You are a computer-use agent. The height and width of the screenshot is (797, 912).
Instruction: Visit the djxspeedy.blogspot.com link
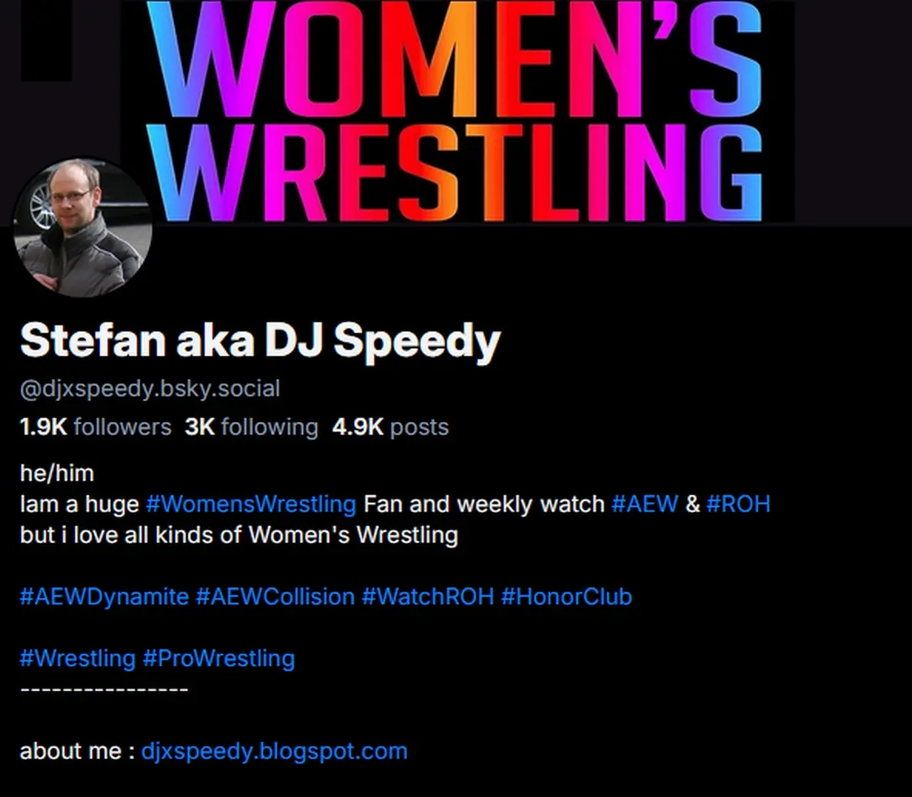click(x=274, y=751)
